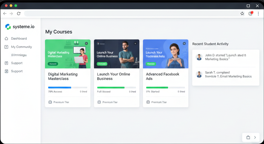Image resolution: width=264 pixels, height=144 pixels.
Task: Click John D's avatar in activity
Action: point(199,57)
